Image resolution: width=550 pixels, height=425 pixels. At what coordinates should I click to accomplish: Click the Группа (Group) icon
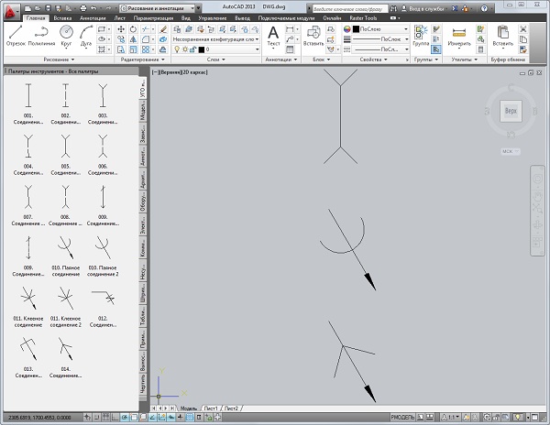click(x=421, y=33)
